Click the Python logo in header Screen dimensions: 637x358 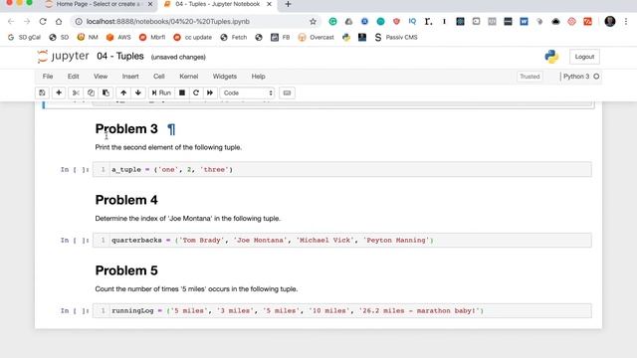pos(551,57)
